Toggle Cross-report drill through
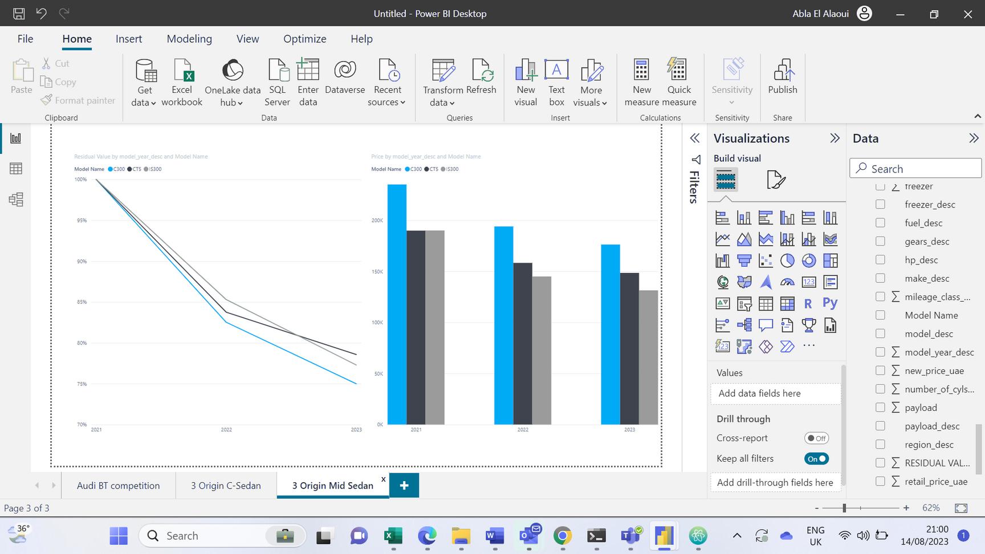Viewport: 985px width, 554px height. pyautogui.click(x=816, y=438)
